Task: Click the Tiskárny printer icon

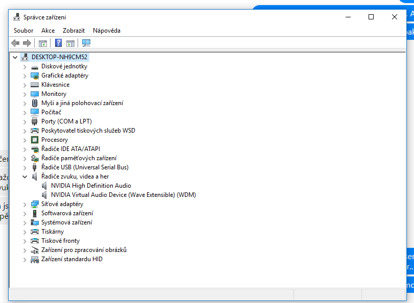Action: coord(35,232)
